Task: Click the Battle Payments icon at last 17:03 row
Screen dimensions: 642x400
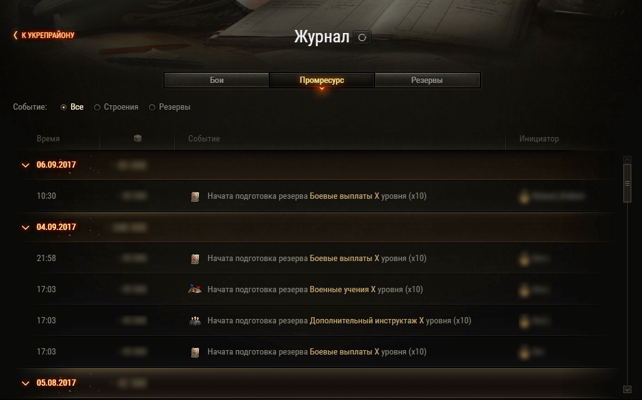Action: [195, 352]
